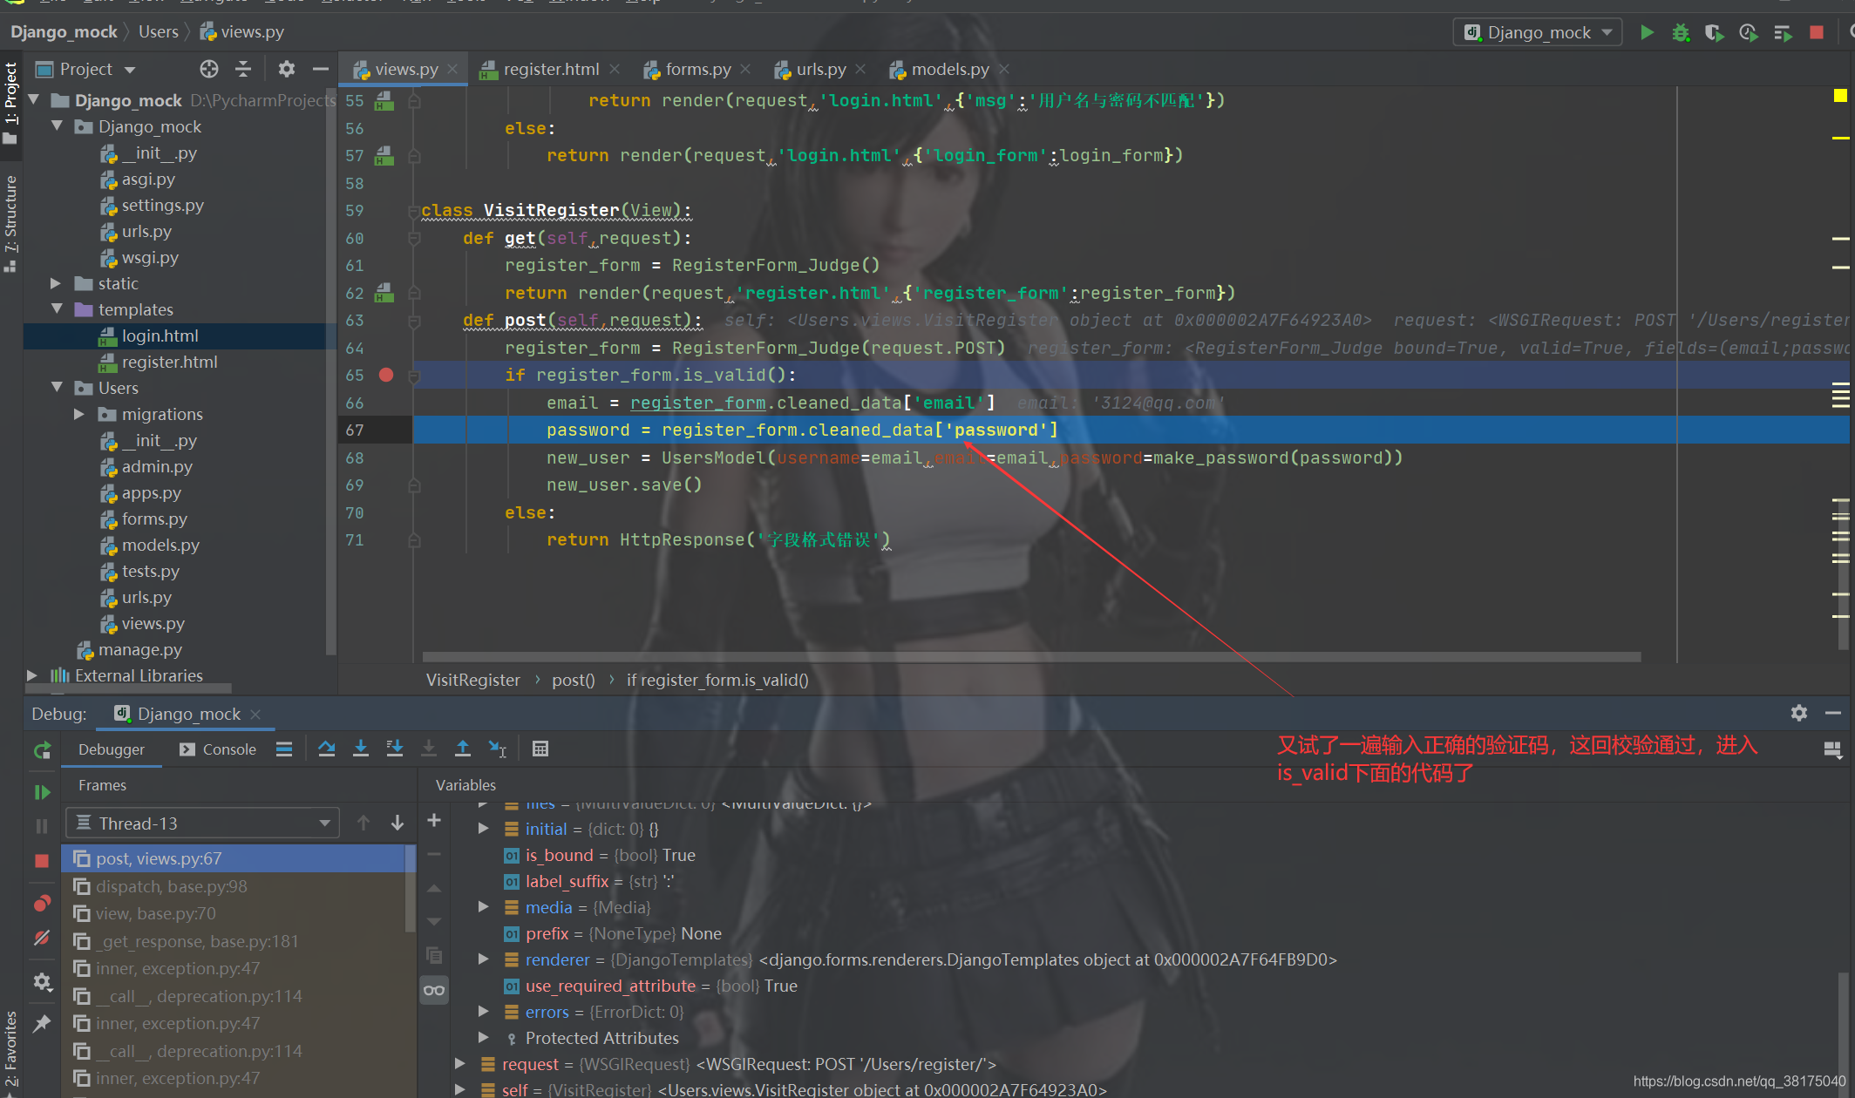
Task: Close views.py tab
Action: [x=452, y=69]
